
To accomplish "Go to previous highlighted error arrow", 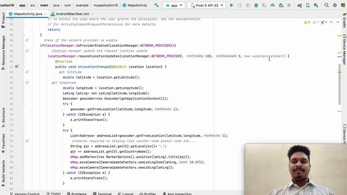I will point(331,22).
